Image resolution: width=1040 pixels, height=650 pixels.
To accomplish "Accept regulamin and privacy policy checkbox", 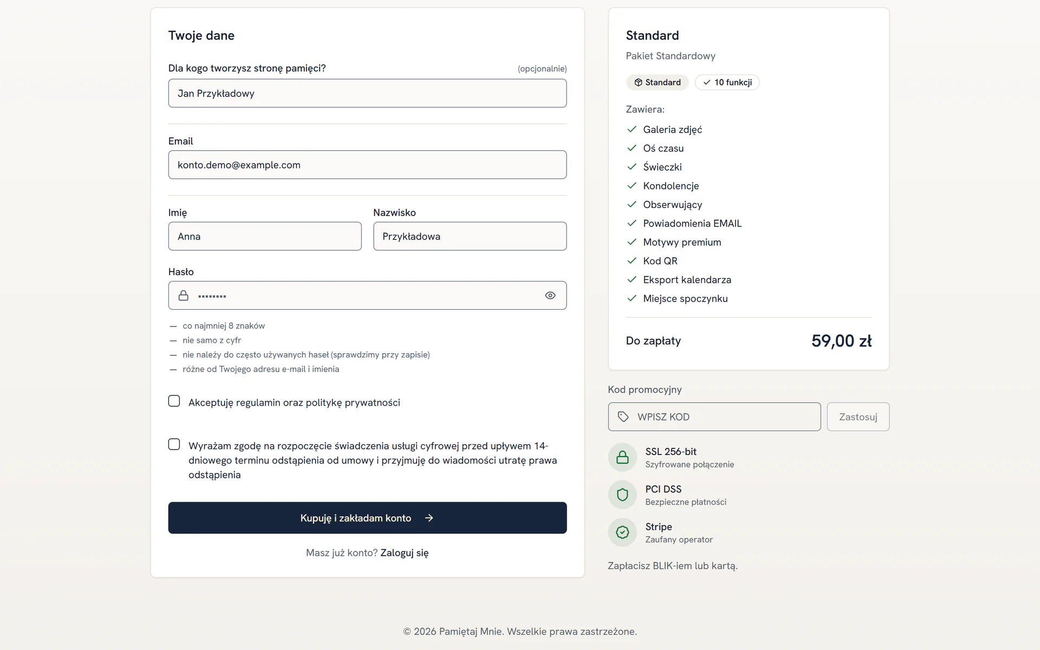I will point(174,401).
